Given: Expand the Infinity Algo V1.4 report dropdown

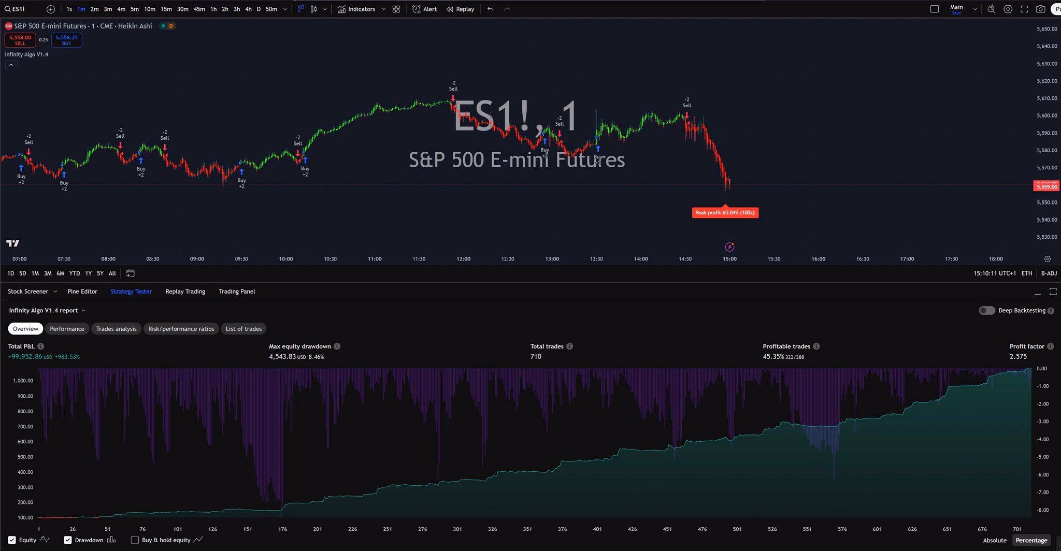Looking at the screenshot, I should [84, 310].
